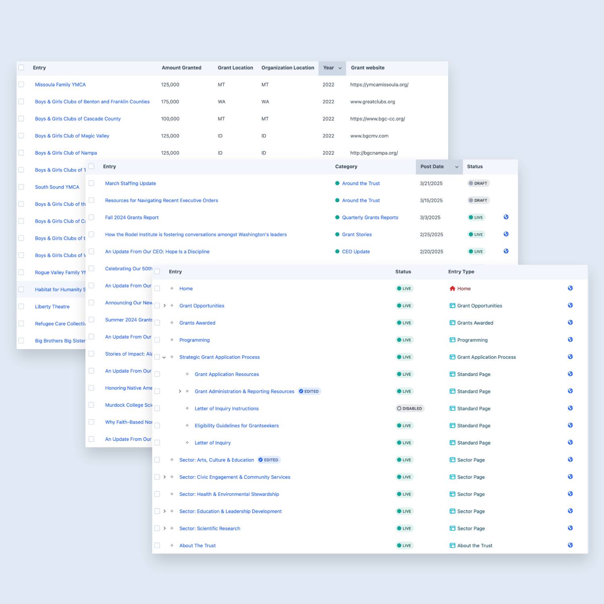
Task: Click the Sector Page icon for Scientific Research
Action: coord(452,528)
